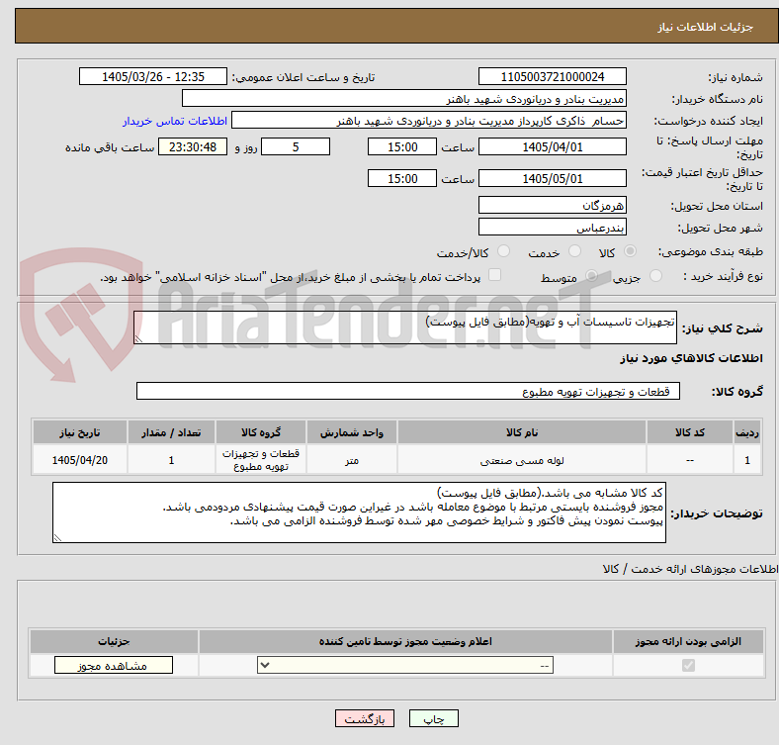Click the ردیف column header

click(x=747, y=432)
